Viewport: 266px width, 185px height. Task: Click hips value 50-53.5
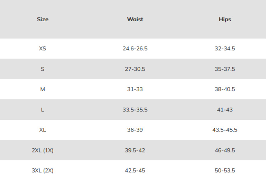pos(225,171)
